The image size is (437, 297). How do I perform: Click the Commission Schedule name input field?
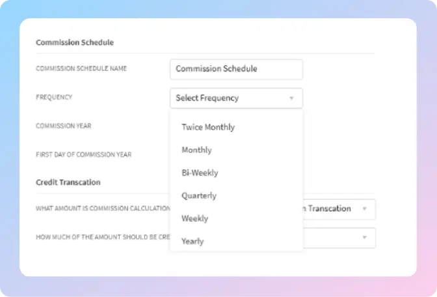(236, 69)
